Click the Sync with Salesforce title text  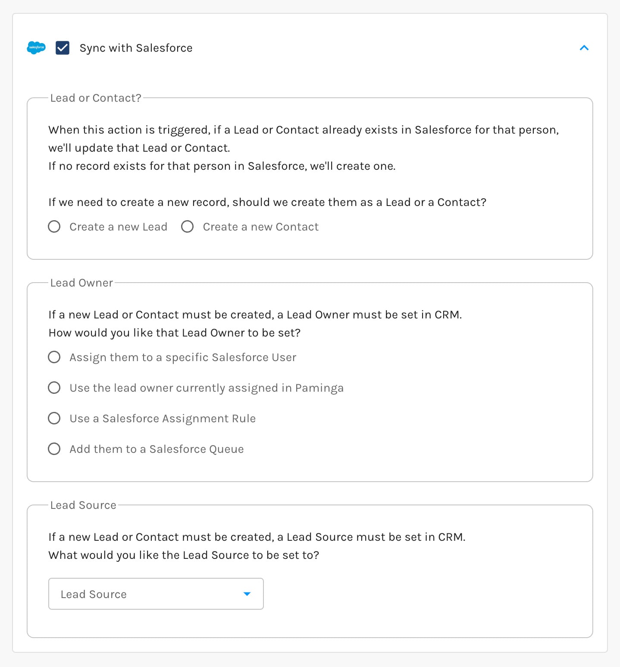pos(136,48)
